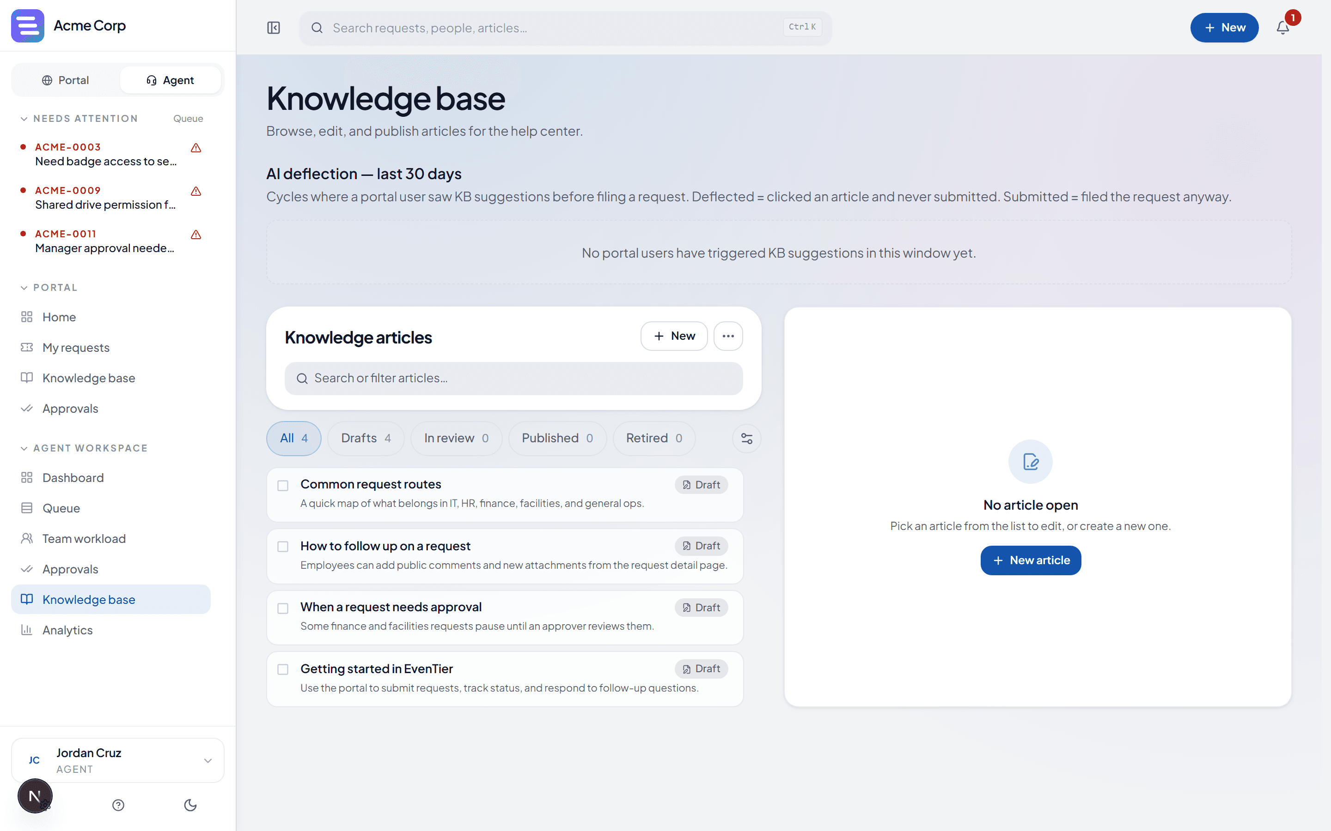Switch to Agent mode
Image resolution: width=1331 pixels, height=831 pixels.
coord(170,80)
